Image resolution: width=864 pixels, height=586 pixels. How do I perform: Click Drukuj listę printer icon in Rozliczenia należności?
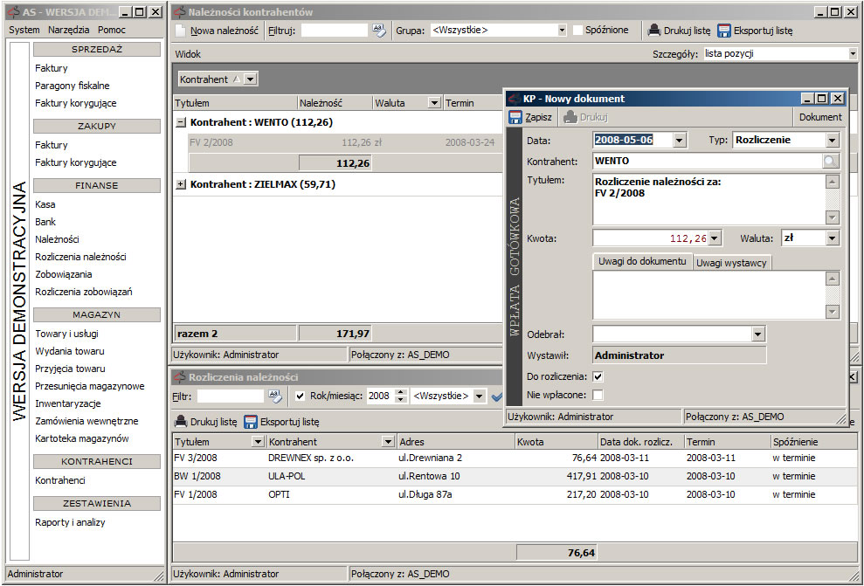pyautogui.click(x=181, y=422)
